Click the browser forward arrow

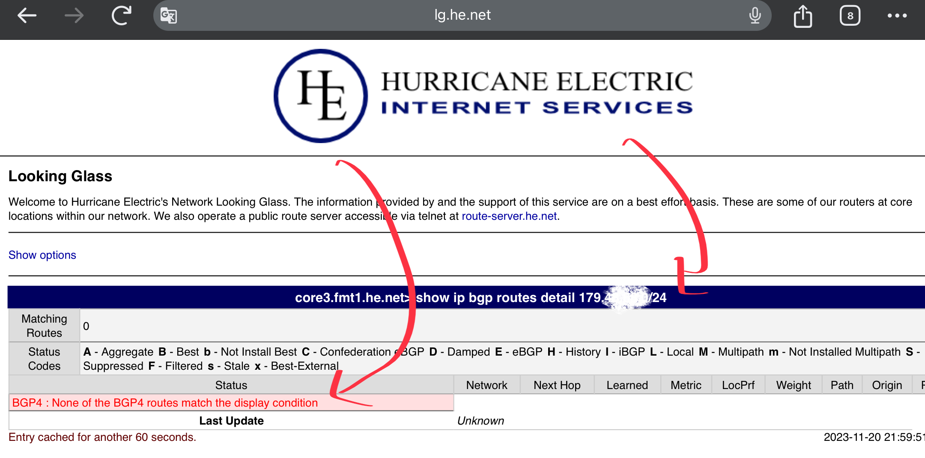[74, 16]
